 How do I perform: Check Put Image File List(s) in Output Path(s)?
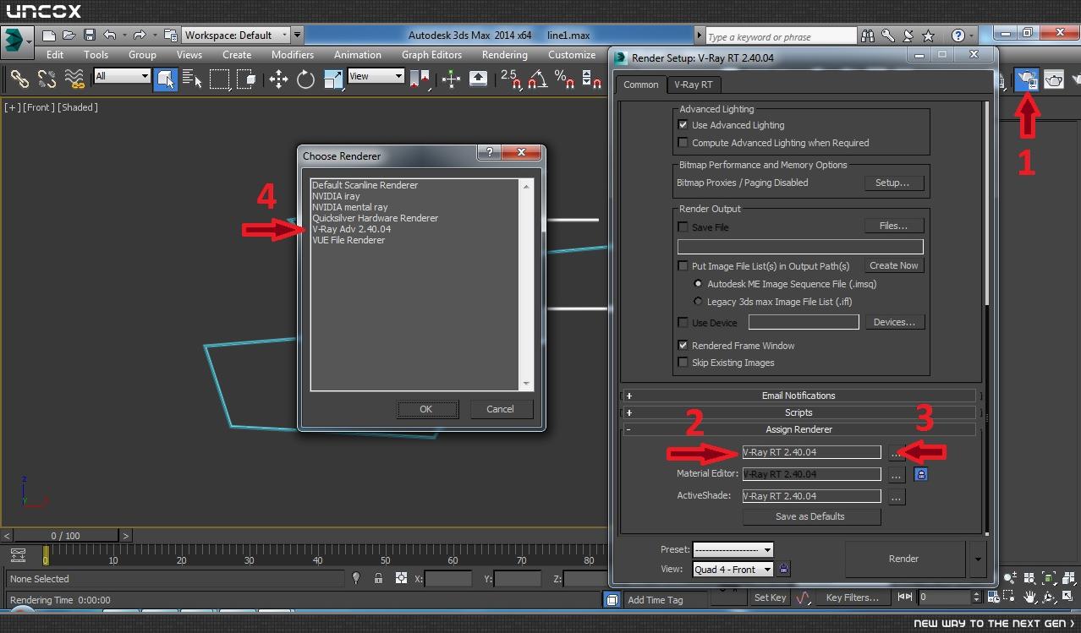[683, 266]
